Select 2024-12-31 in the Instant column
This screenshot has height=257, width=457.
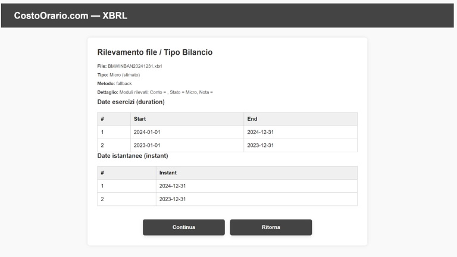173,186
